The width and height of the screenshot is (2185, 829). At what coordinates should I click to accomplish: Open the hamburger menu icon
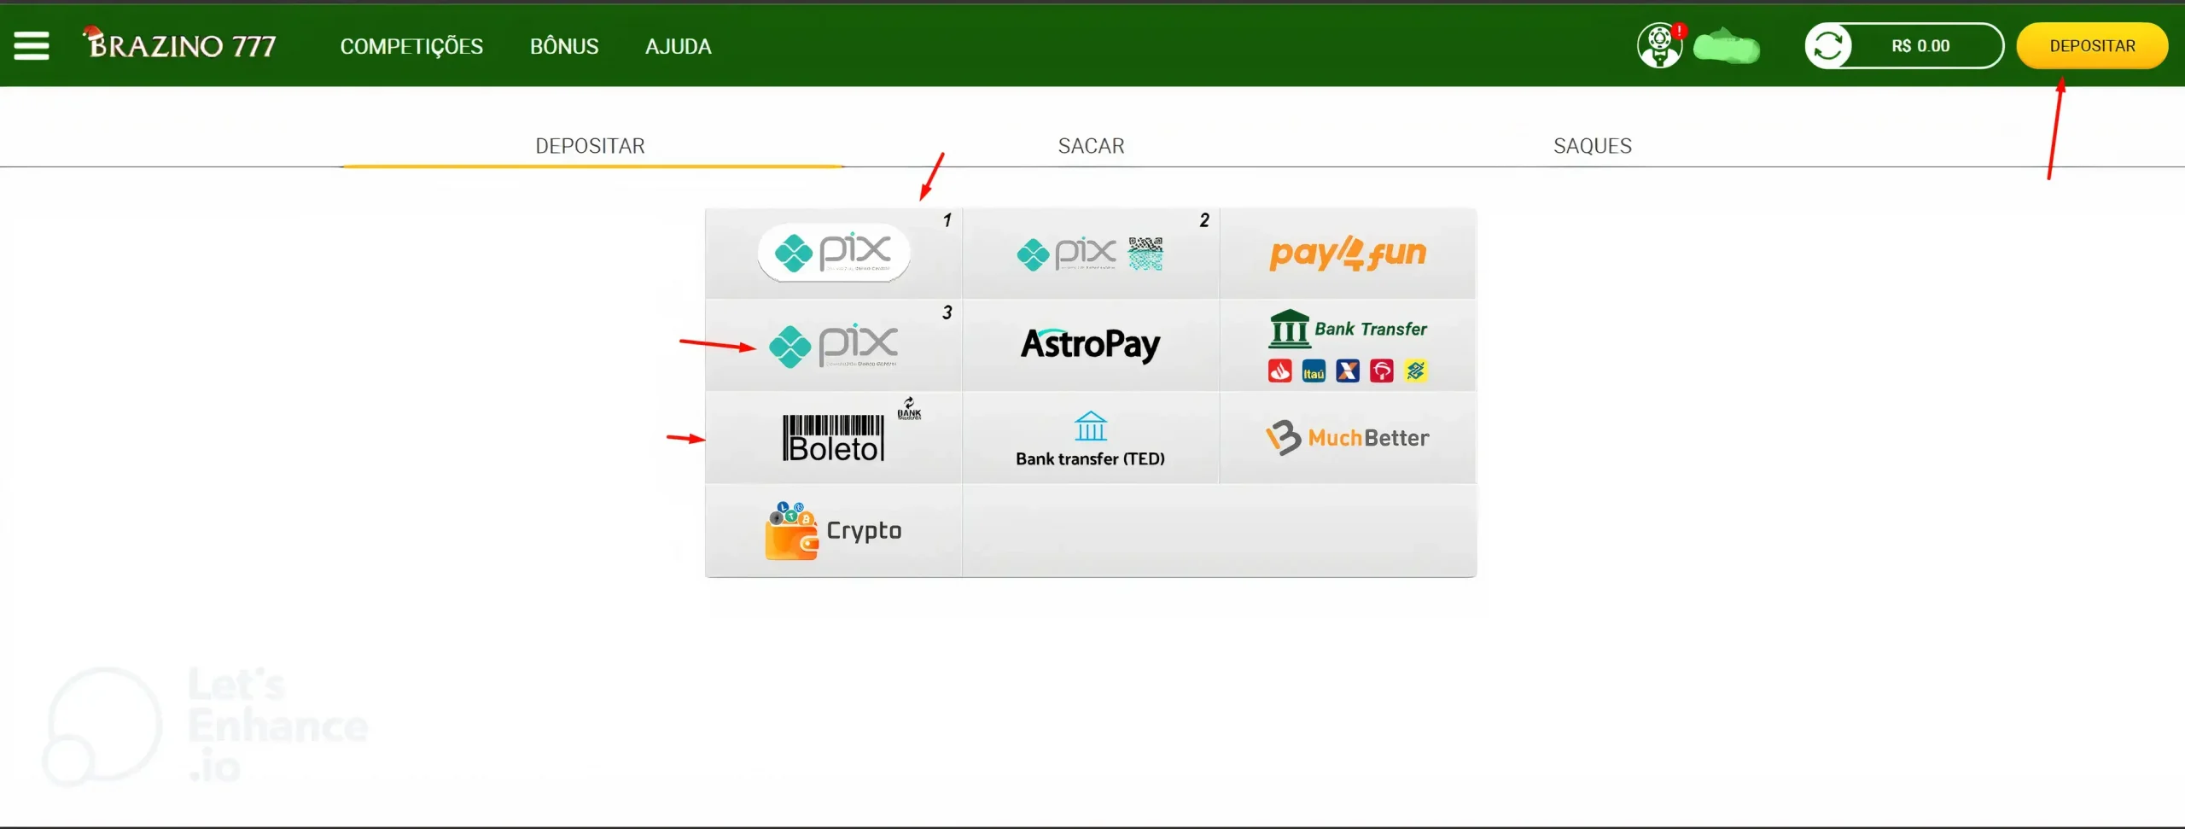(x=32, y=45)
